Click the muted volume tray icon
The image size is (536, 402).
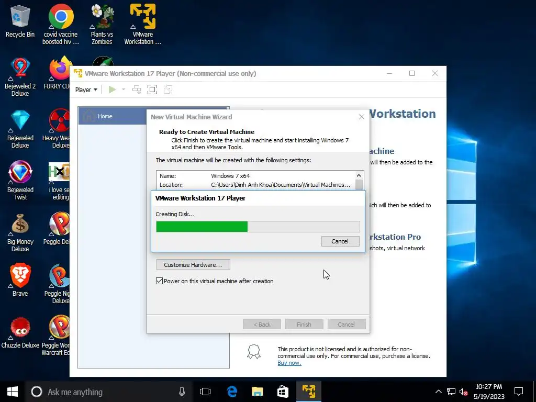pos(464,392)
